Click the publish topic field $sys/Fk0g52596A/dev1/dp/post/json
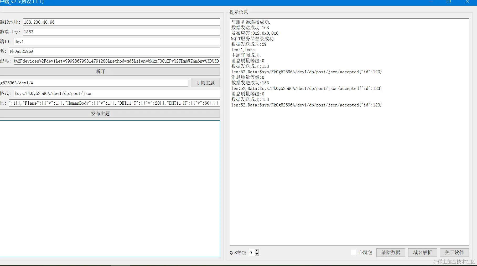Viewport: 477px width, 266px height. click(117, 93)
